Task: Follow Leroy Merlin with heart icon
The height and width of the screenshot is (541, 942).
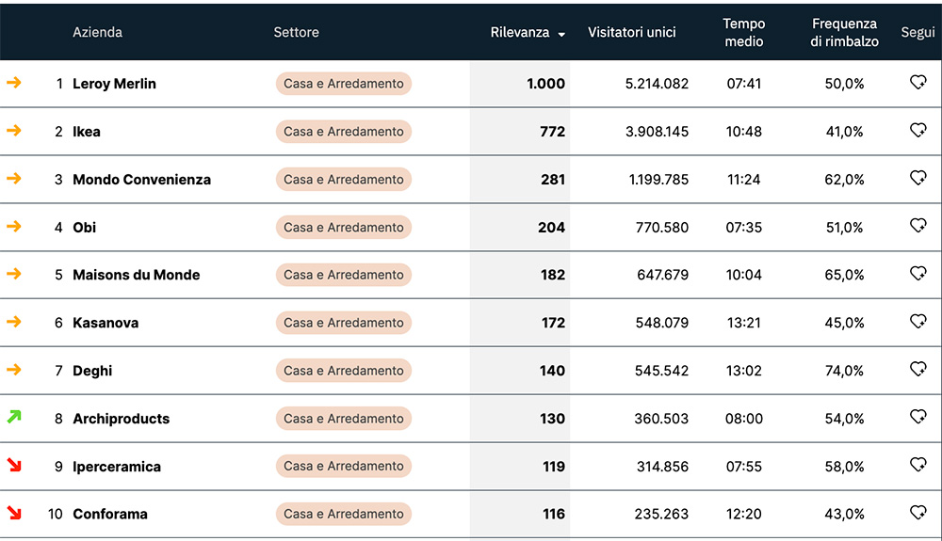Action: [918, 83]
